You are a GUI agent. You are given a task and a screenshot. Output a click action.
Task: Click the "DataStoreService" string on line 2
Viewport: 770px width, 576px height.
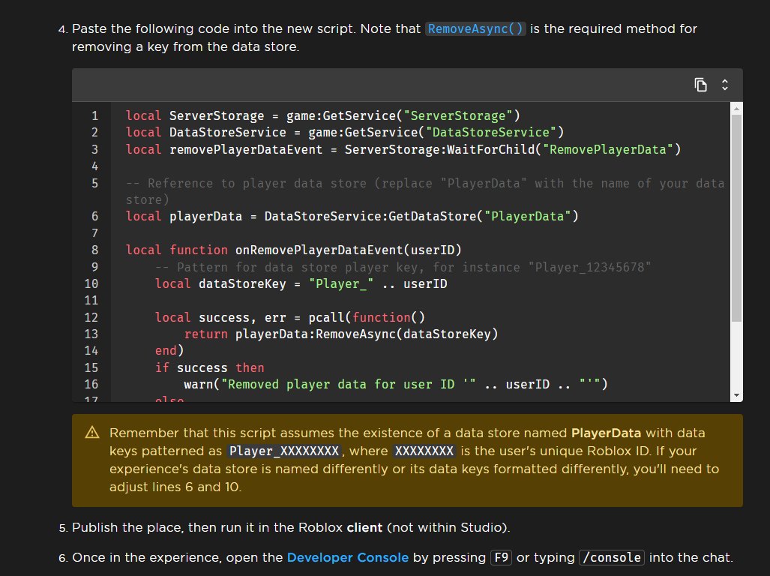point(491,133)
